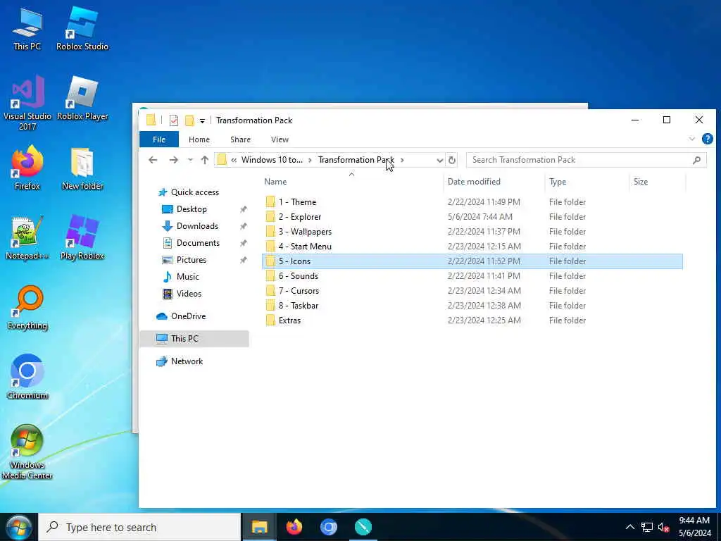The height and width of the screenshot is (541, 721).
Task: Open the View ribbon tab
Action: tap(280, 139)
